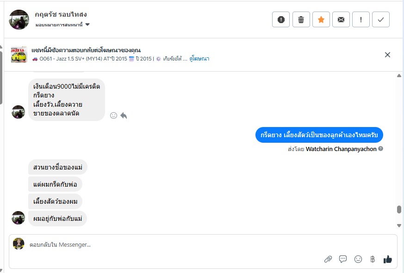Mark conversation as done with checkmark
The image size is (404, 273).
tap(381, 19)
